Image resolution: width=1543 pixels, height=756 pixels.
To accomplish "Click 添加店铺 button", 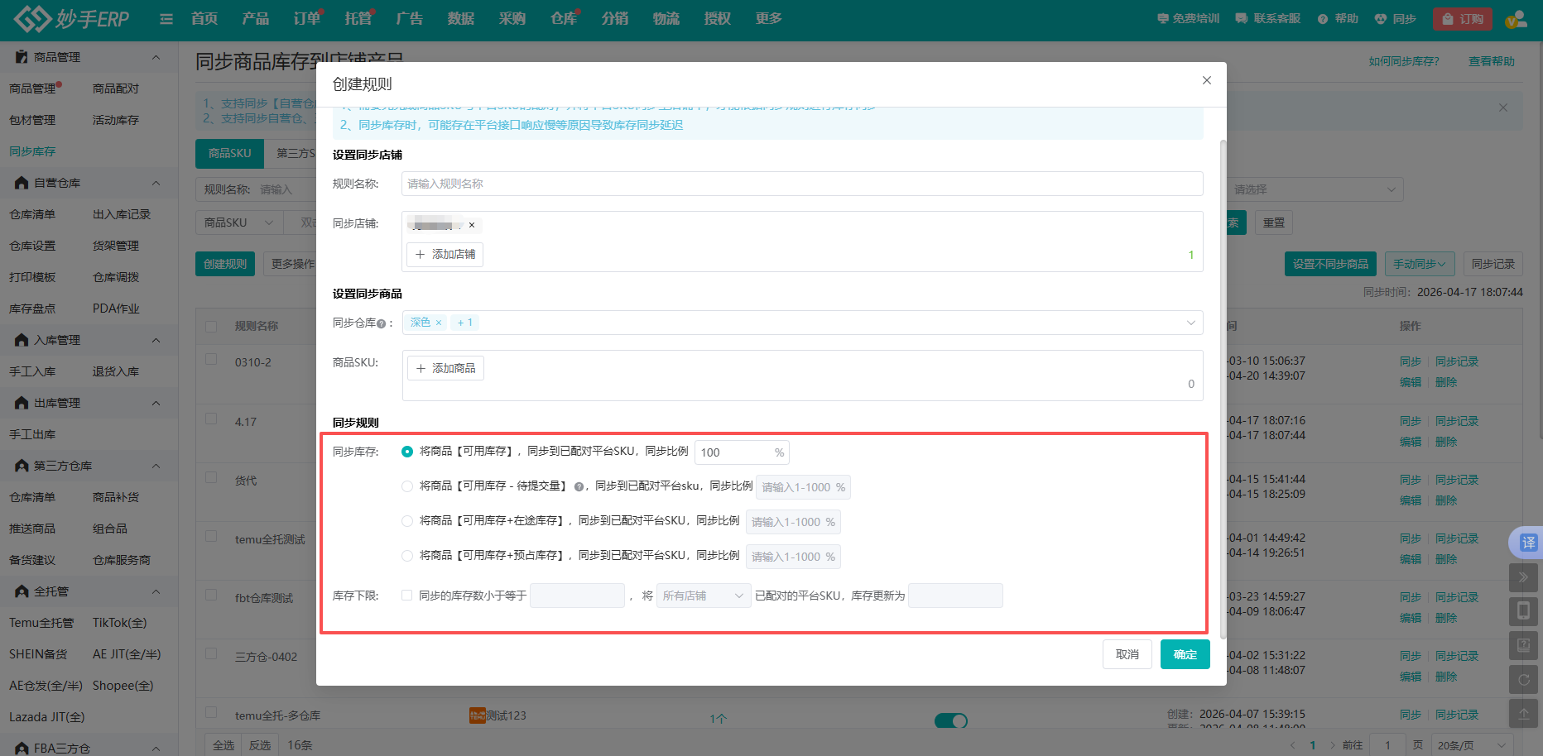I will coord(445,254).
